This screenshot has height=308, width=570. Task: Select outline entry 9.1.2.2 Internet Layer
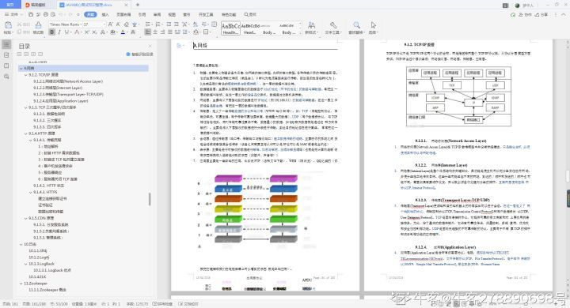(x=58, y=88)
